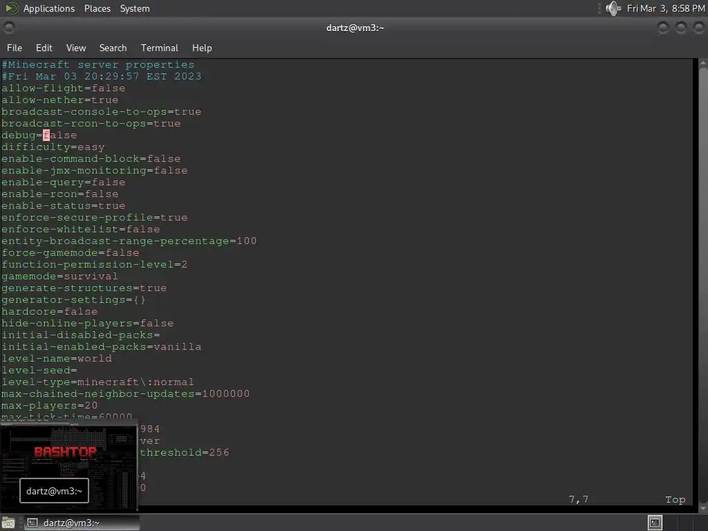The width and height of the screenshot is (708, 531).
Task: Click the terminal vertical scrollbar
Action: 703,284
